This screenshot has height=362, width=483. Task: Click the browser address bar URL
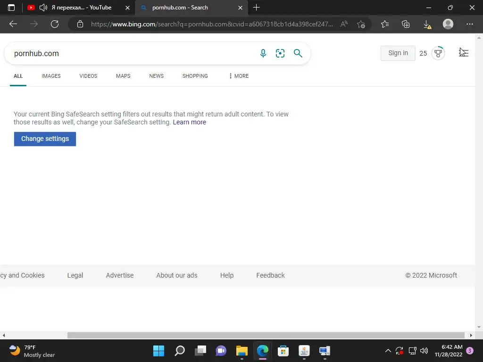[x=212, y=24]
